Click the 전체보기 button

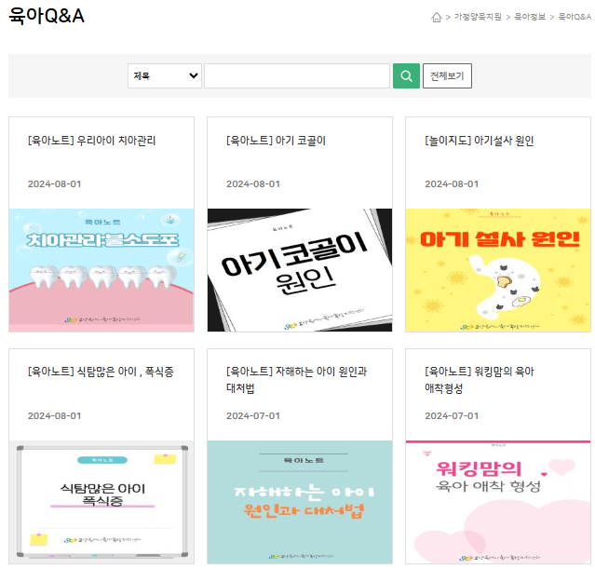[447, 76]
